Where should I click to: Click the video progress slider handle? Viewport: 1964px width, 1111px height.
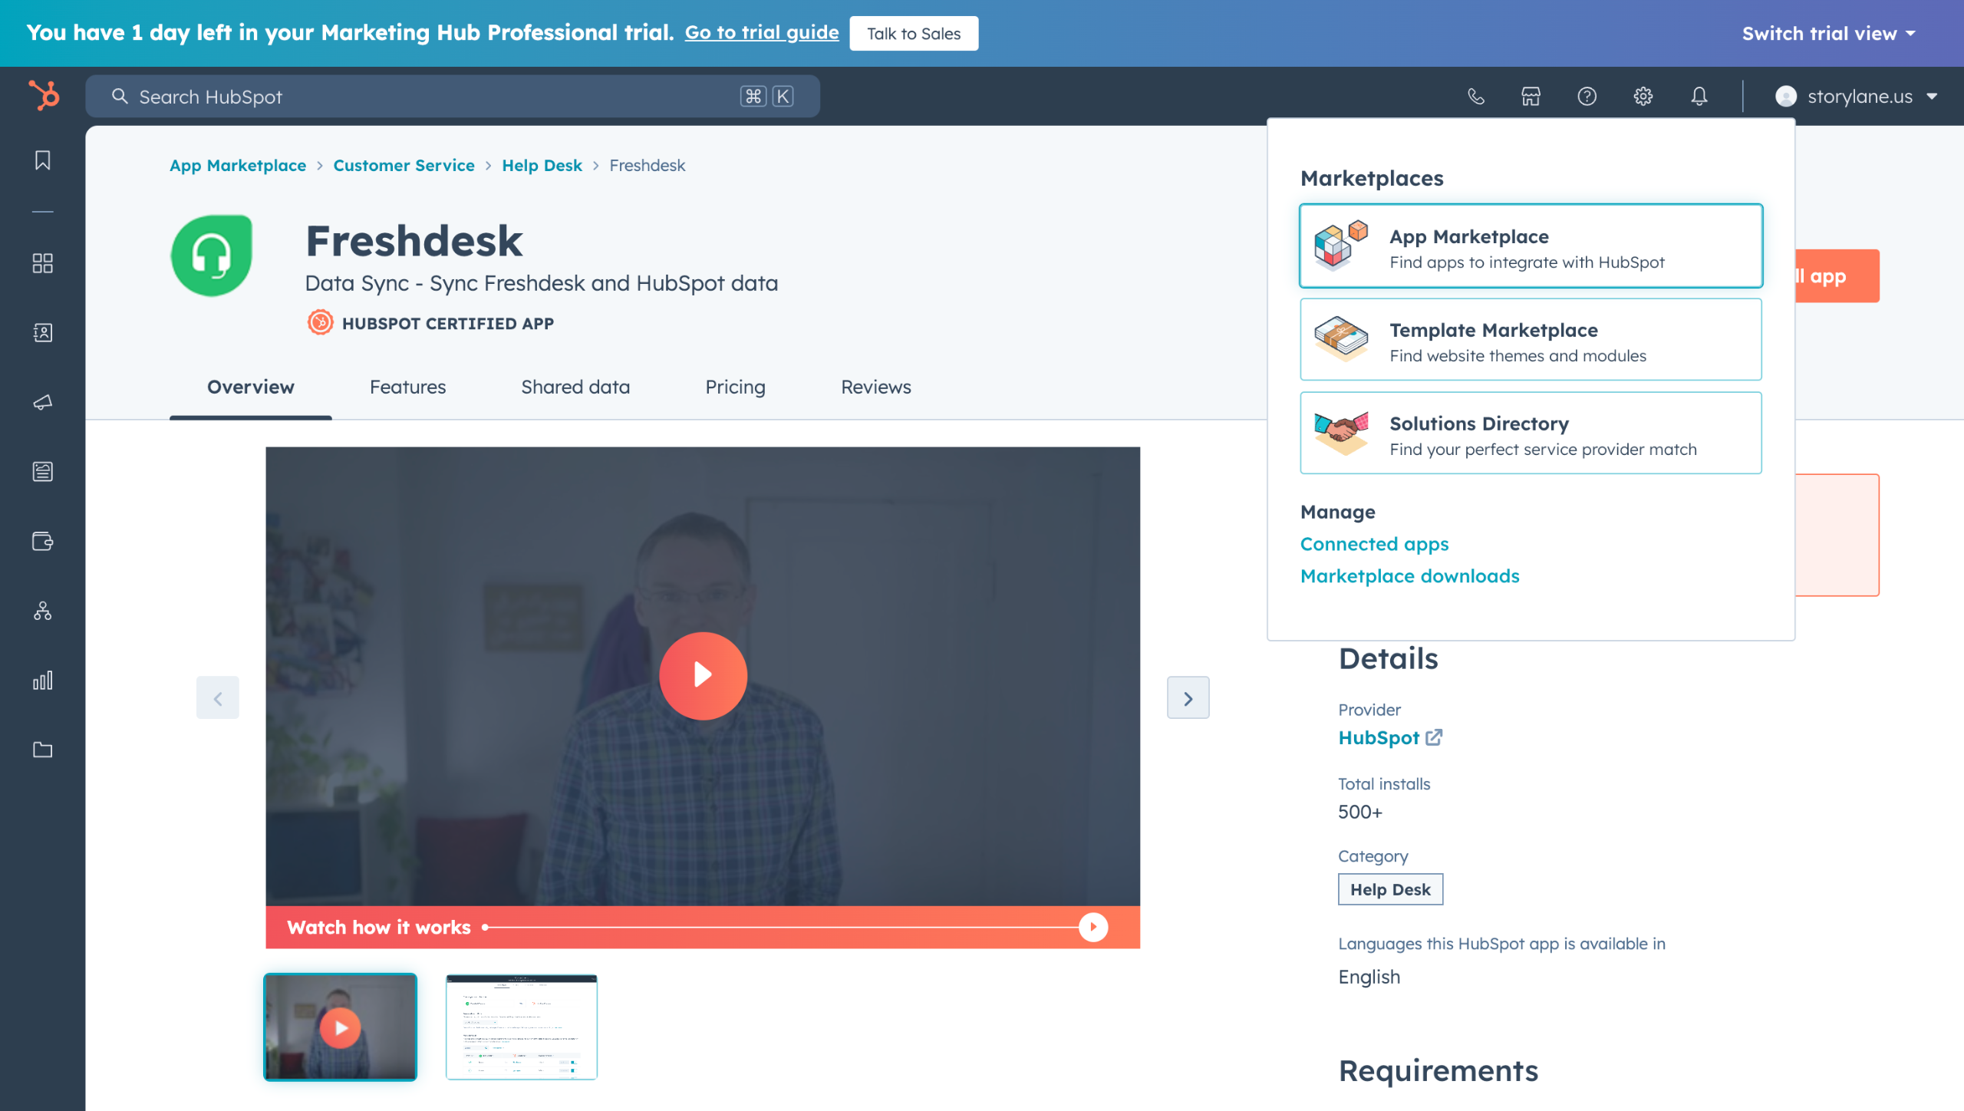1092,927
